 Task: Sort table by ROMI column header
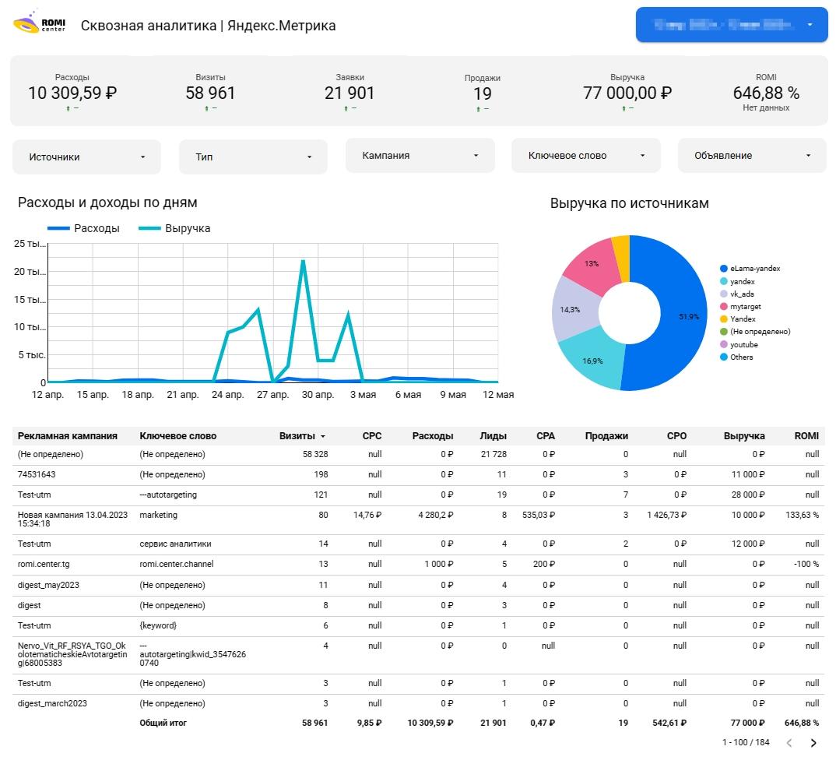tap(806, 436)
